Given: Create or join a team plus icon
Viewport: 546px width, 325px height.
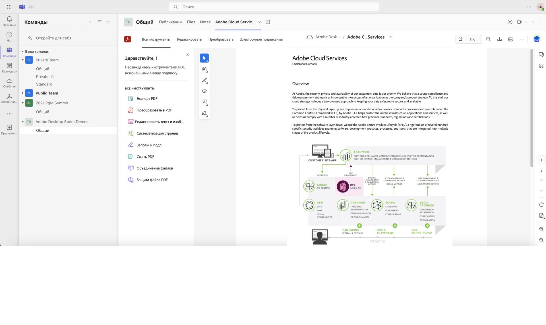Looking at the screenshot, I should pos(108,22).
